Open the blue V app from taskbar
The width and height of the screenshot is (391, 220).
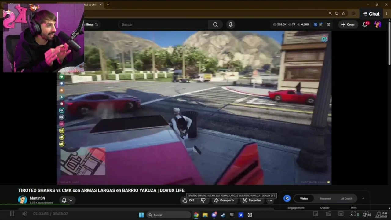(x=241, y=215)
